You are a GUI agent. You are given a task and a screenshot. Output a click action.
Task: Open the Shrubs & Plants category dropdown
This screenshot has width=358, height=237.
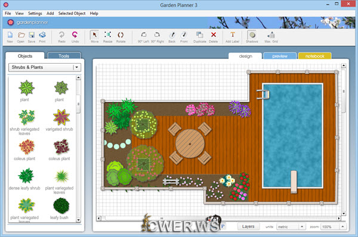tap(45, 67)
